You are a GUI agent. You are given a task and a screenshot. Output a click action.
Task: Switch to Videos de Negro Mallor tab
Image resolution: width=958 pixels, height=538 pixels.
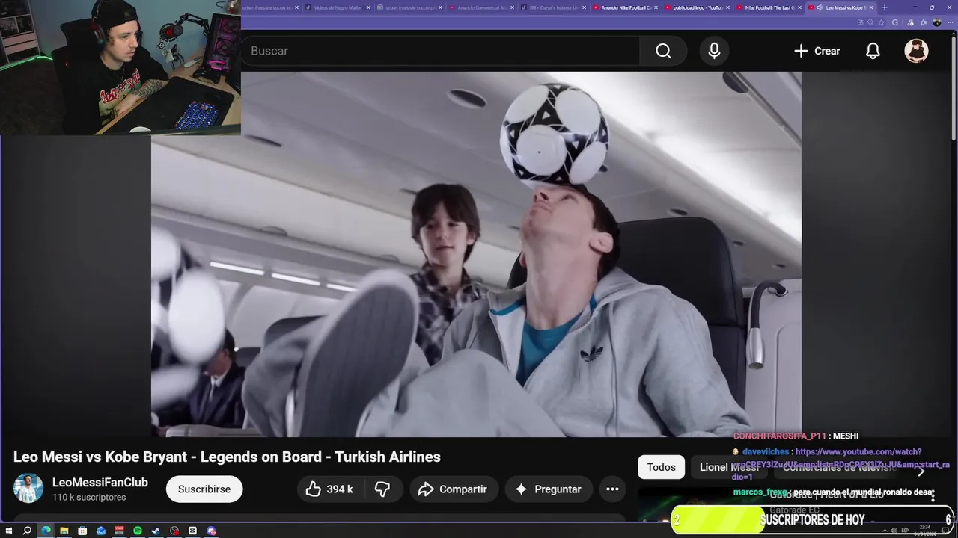(338, 7)
